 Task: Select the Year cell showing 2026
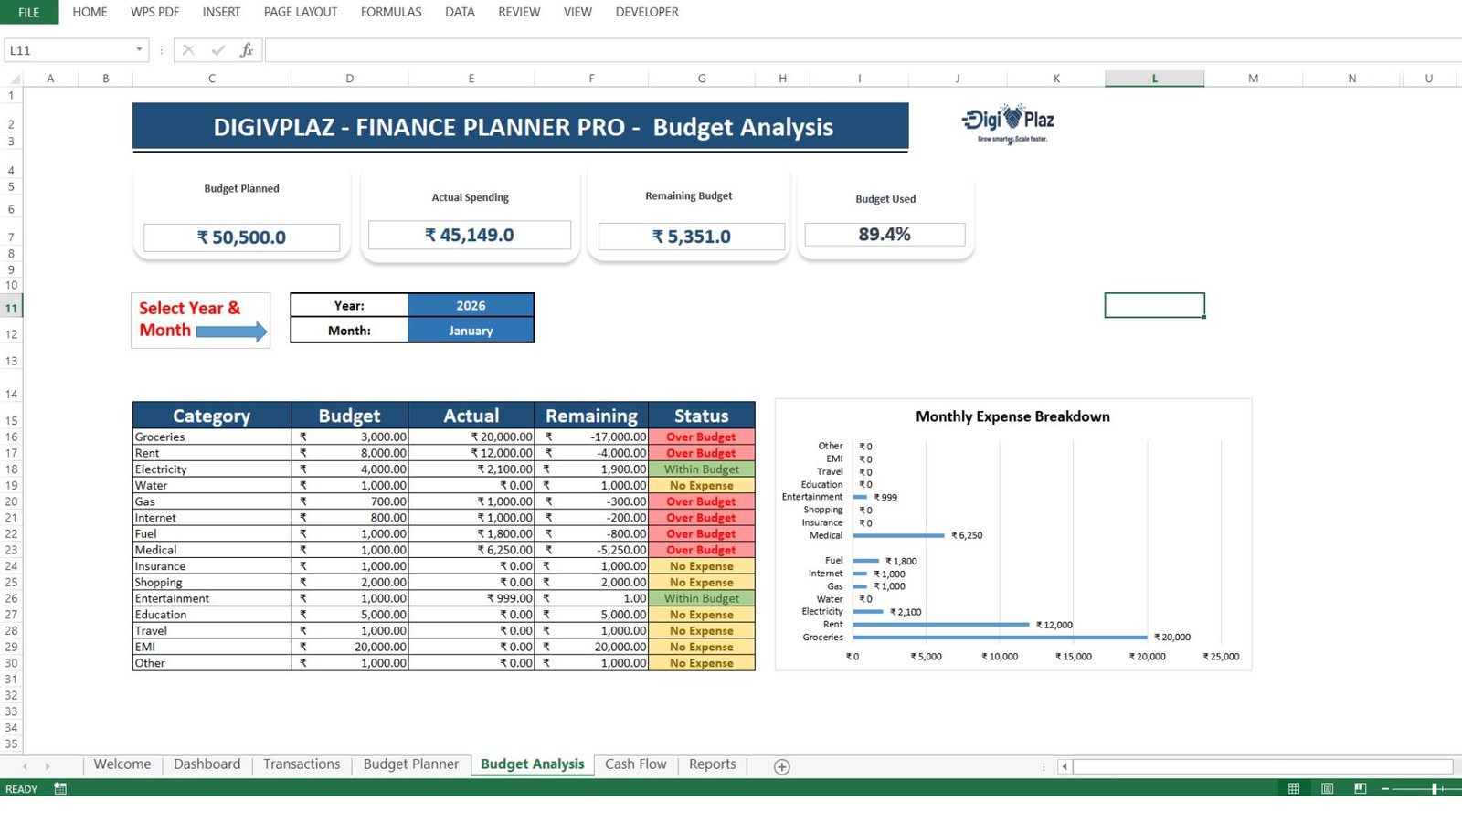(x=471, y=306)
